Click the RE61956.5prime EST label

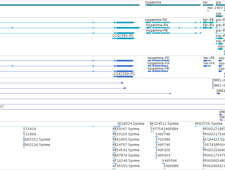pyautogui.click(x=126, y=140)
